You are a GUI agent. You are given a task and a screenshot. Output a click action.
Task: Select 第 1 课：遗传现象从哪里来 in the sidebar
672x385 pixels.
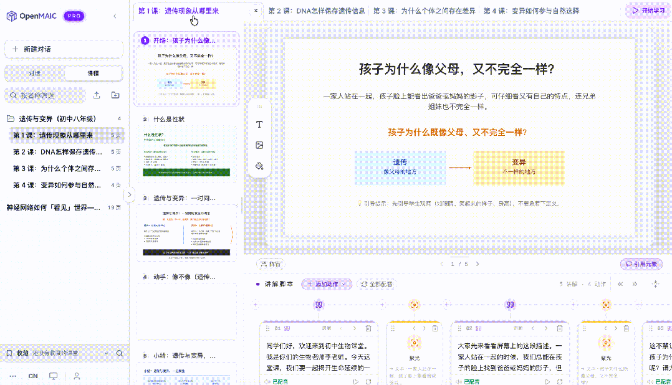coord(67,135)
